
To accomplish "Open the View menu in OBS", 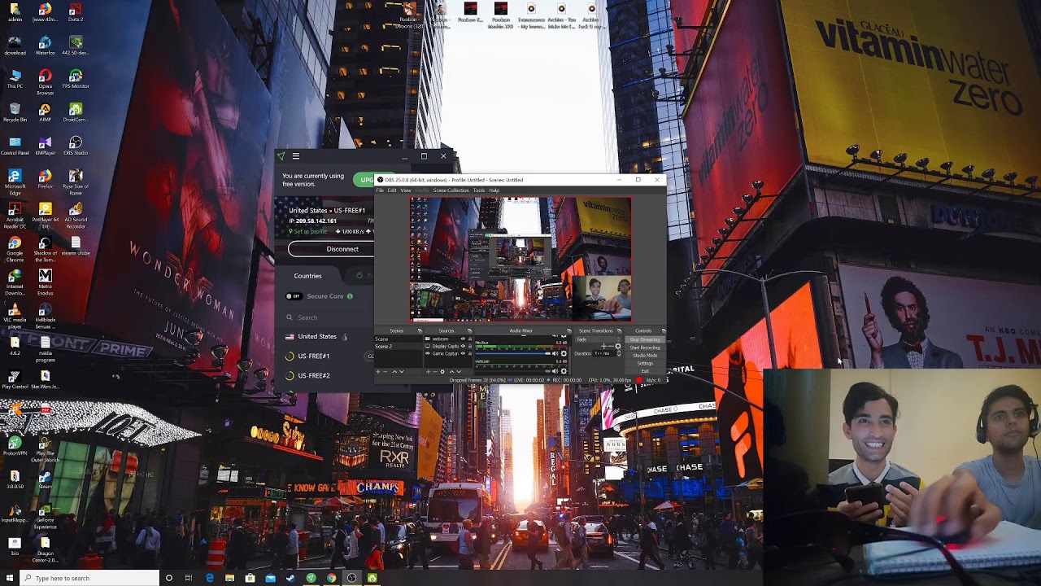I will pyautogui.click(x=405, y=190).
